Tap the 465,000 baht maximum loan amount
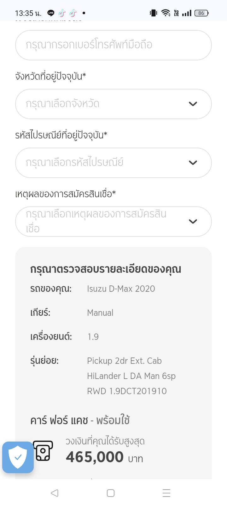The image size is (227, 507). tap(95, 457)
